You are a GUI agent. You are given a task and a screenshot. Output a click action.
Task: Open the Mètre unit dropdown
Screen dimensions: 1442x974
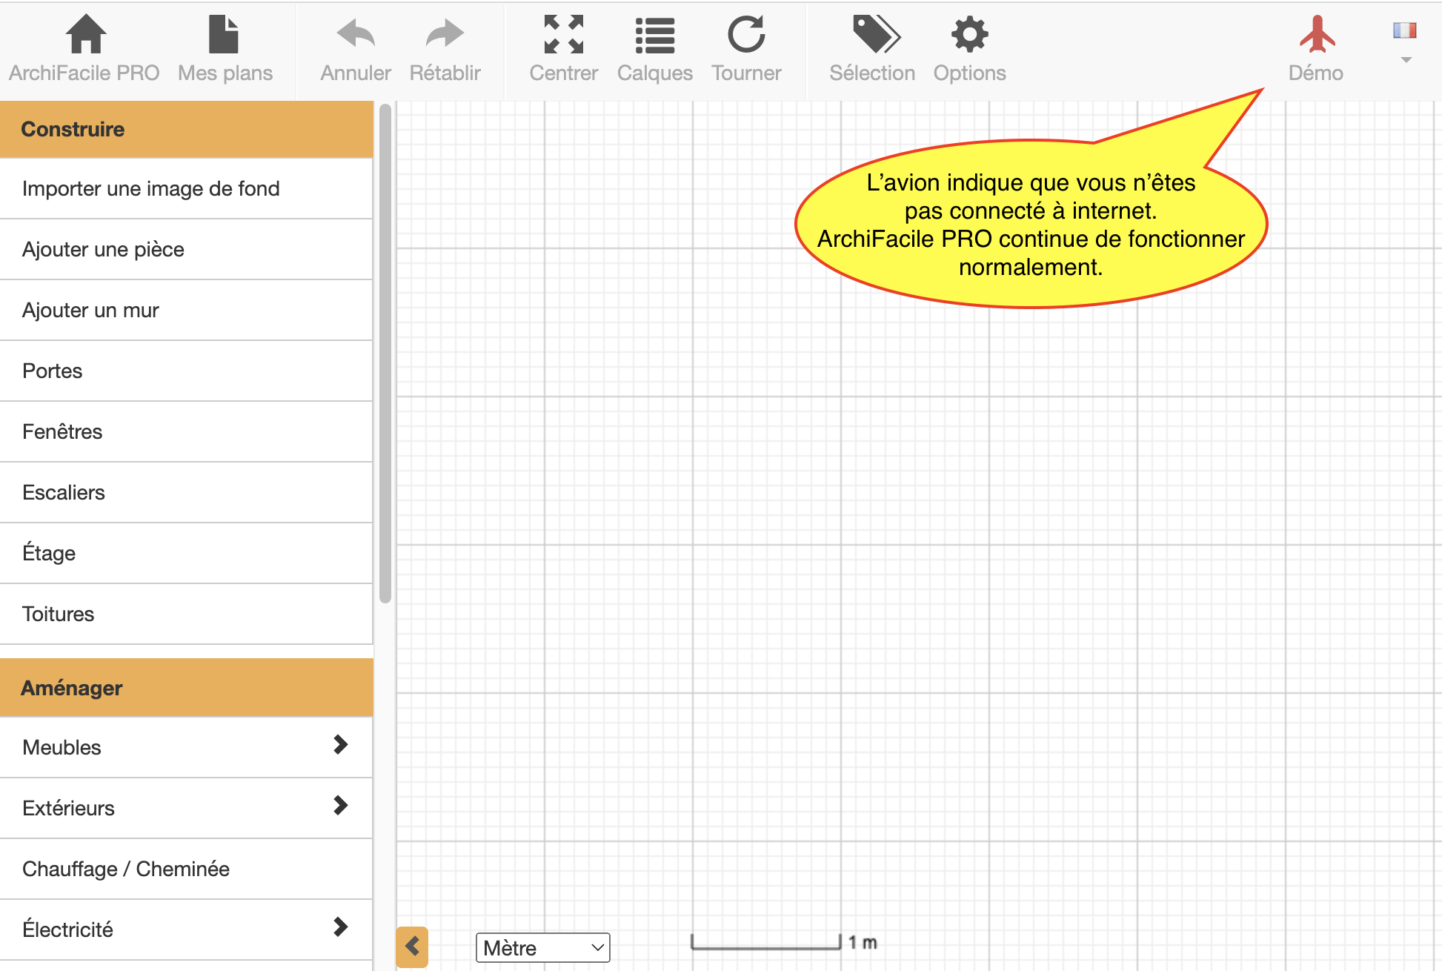click(x=542, y=947)
